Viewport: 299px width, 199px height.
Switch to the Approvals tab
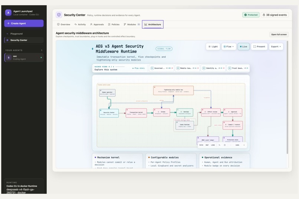(97, 24)
